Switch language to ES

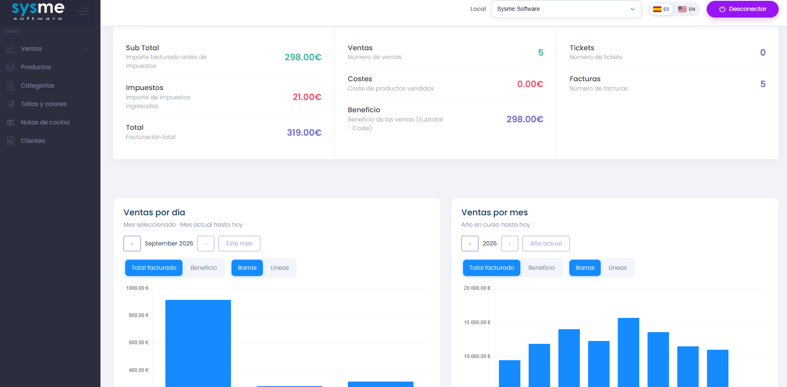tap(661, 9)
